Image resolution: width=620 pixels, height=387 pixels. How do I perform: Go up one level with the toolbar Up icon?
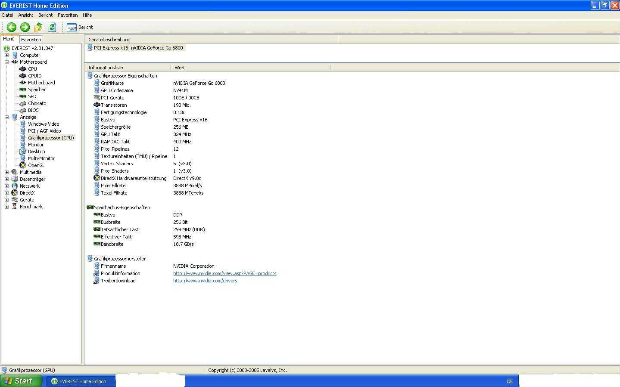point(38,27)
